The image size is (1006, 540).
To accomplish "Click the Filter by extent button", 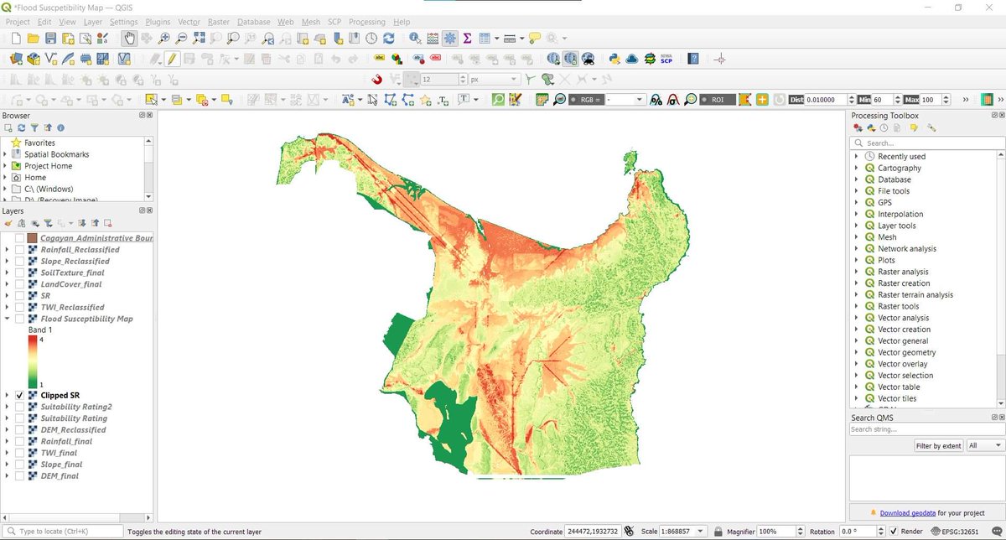I will [939, 446].
